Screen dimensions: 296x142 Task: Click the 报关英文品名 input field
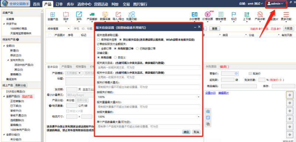coord(148,67)
